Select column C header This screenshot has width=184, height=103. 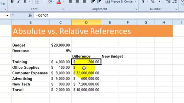coord(60,22)
